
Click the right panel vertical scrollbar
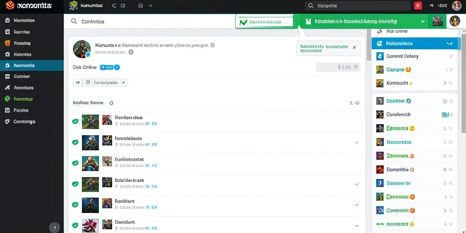(x=464, y=81)
